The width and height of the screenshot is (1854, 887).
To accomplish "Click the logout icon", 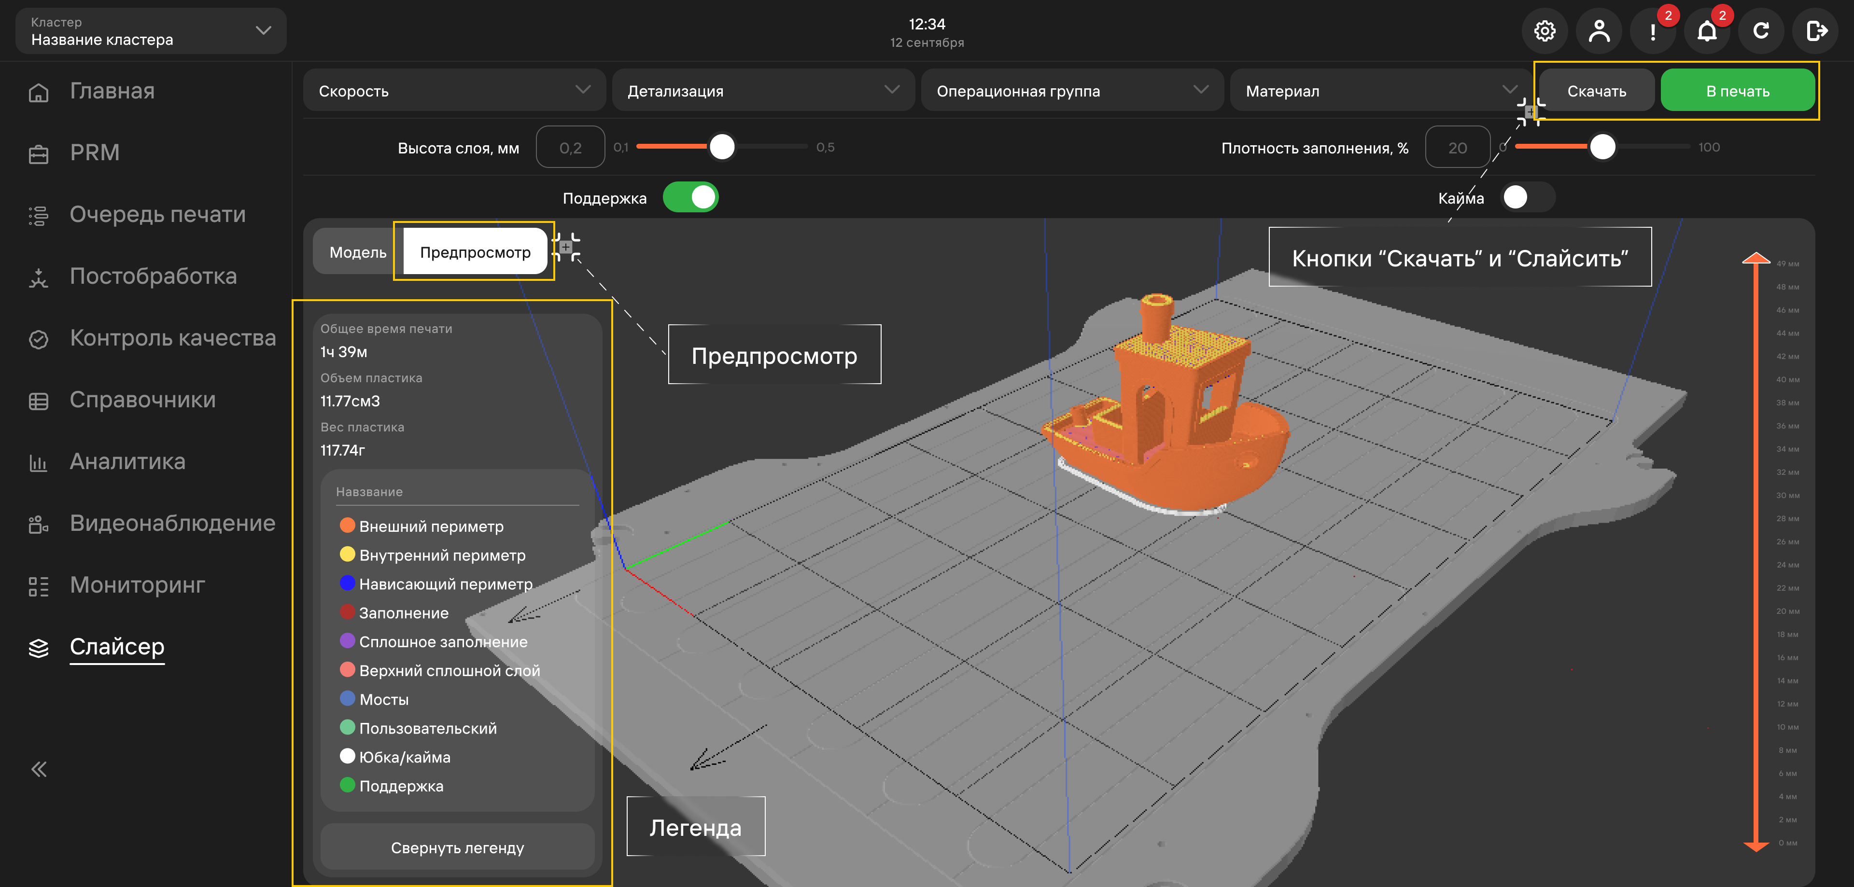I will click(x=1815, y=31).
